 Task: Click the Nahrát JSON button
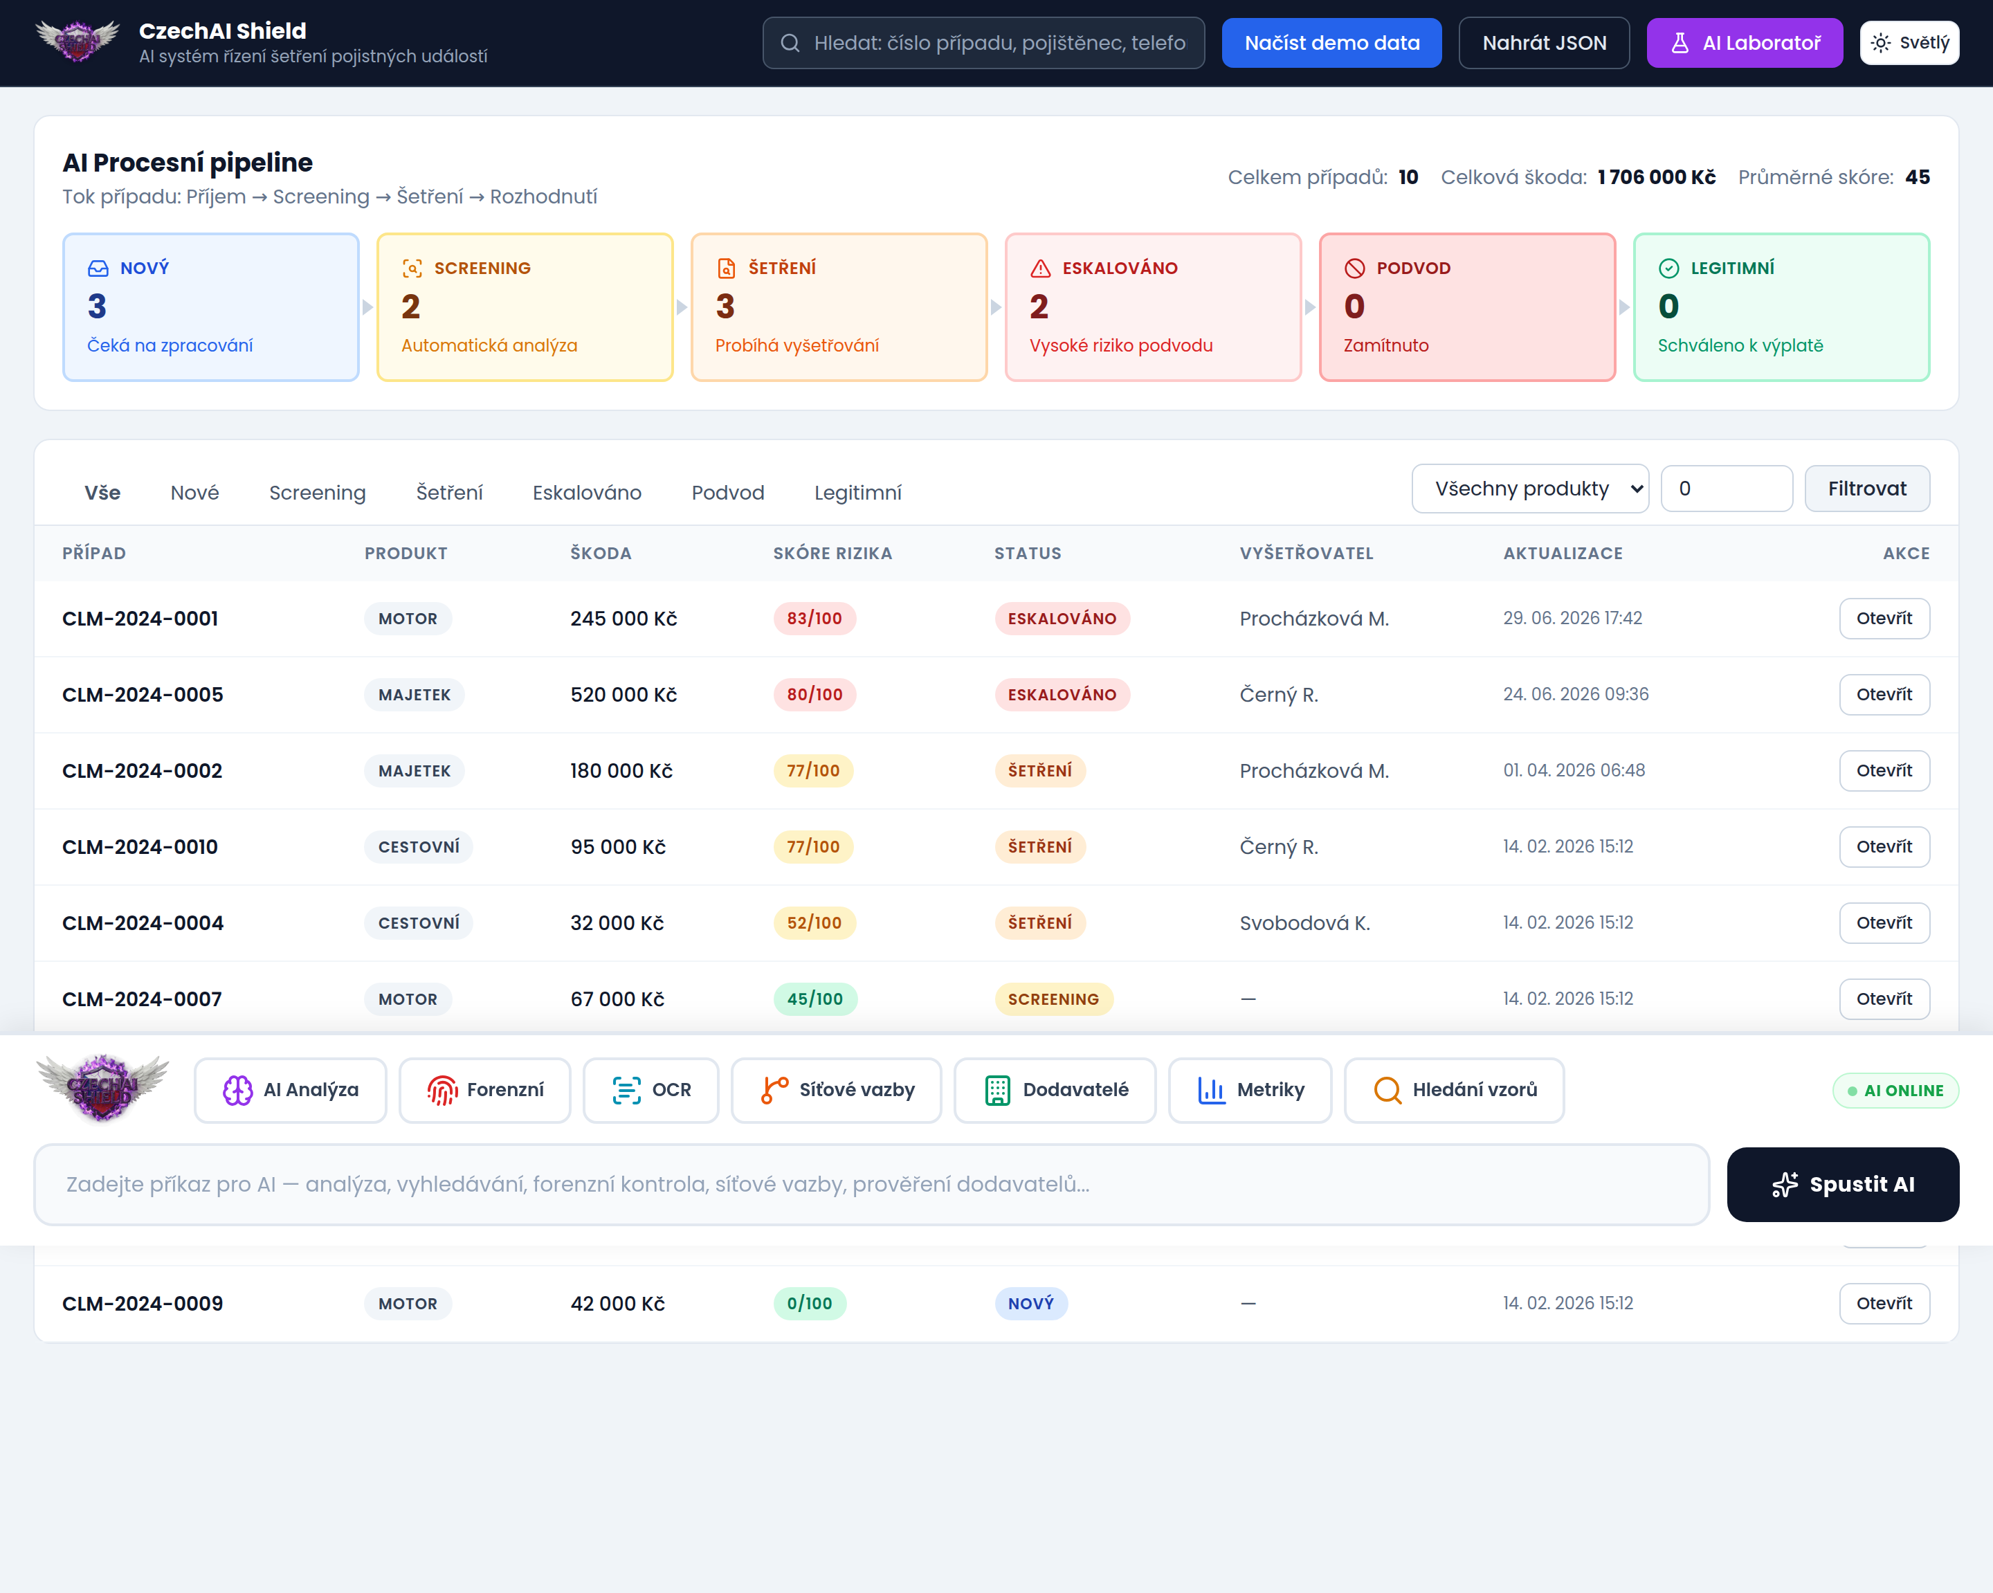tap(1544, 42)
